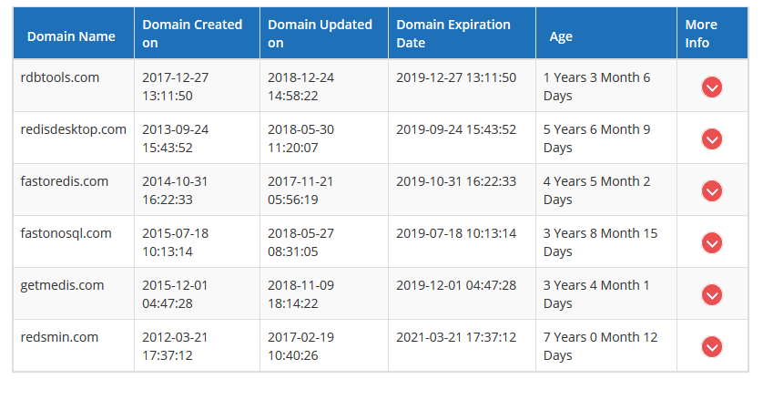This screenshot has height=400, width=763.
Task: Click age 5 Years 6 Month 9 Days
Action: 596,138
